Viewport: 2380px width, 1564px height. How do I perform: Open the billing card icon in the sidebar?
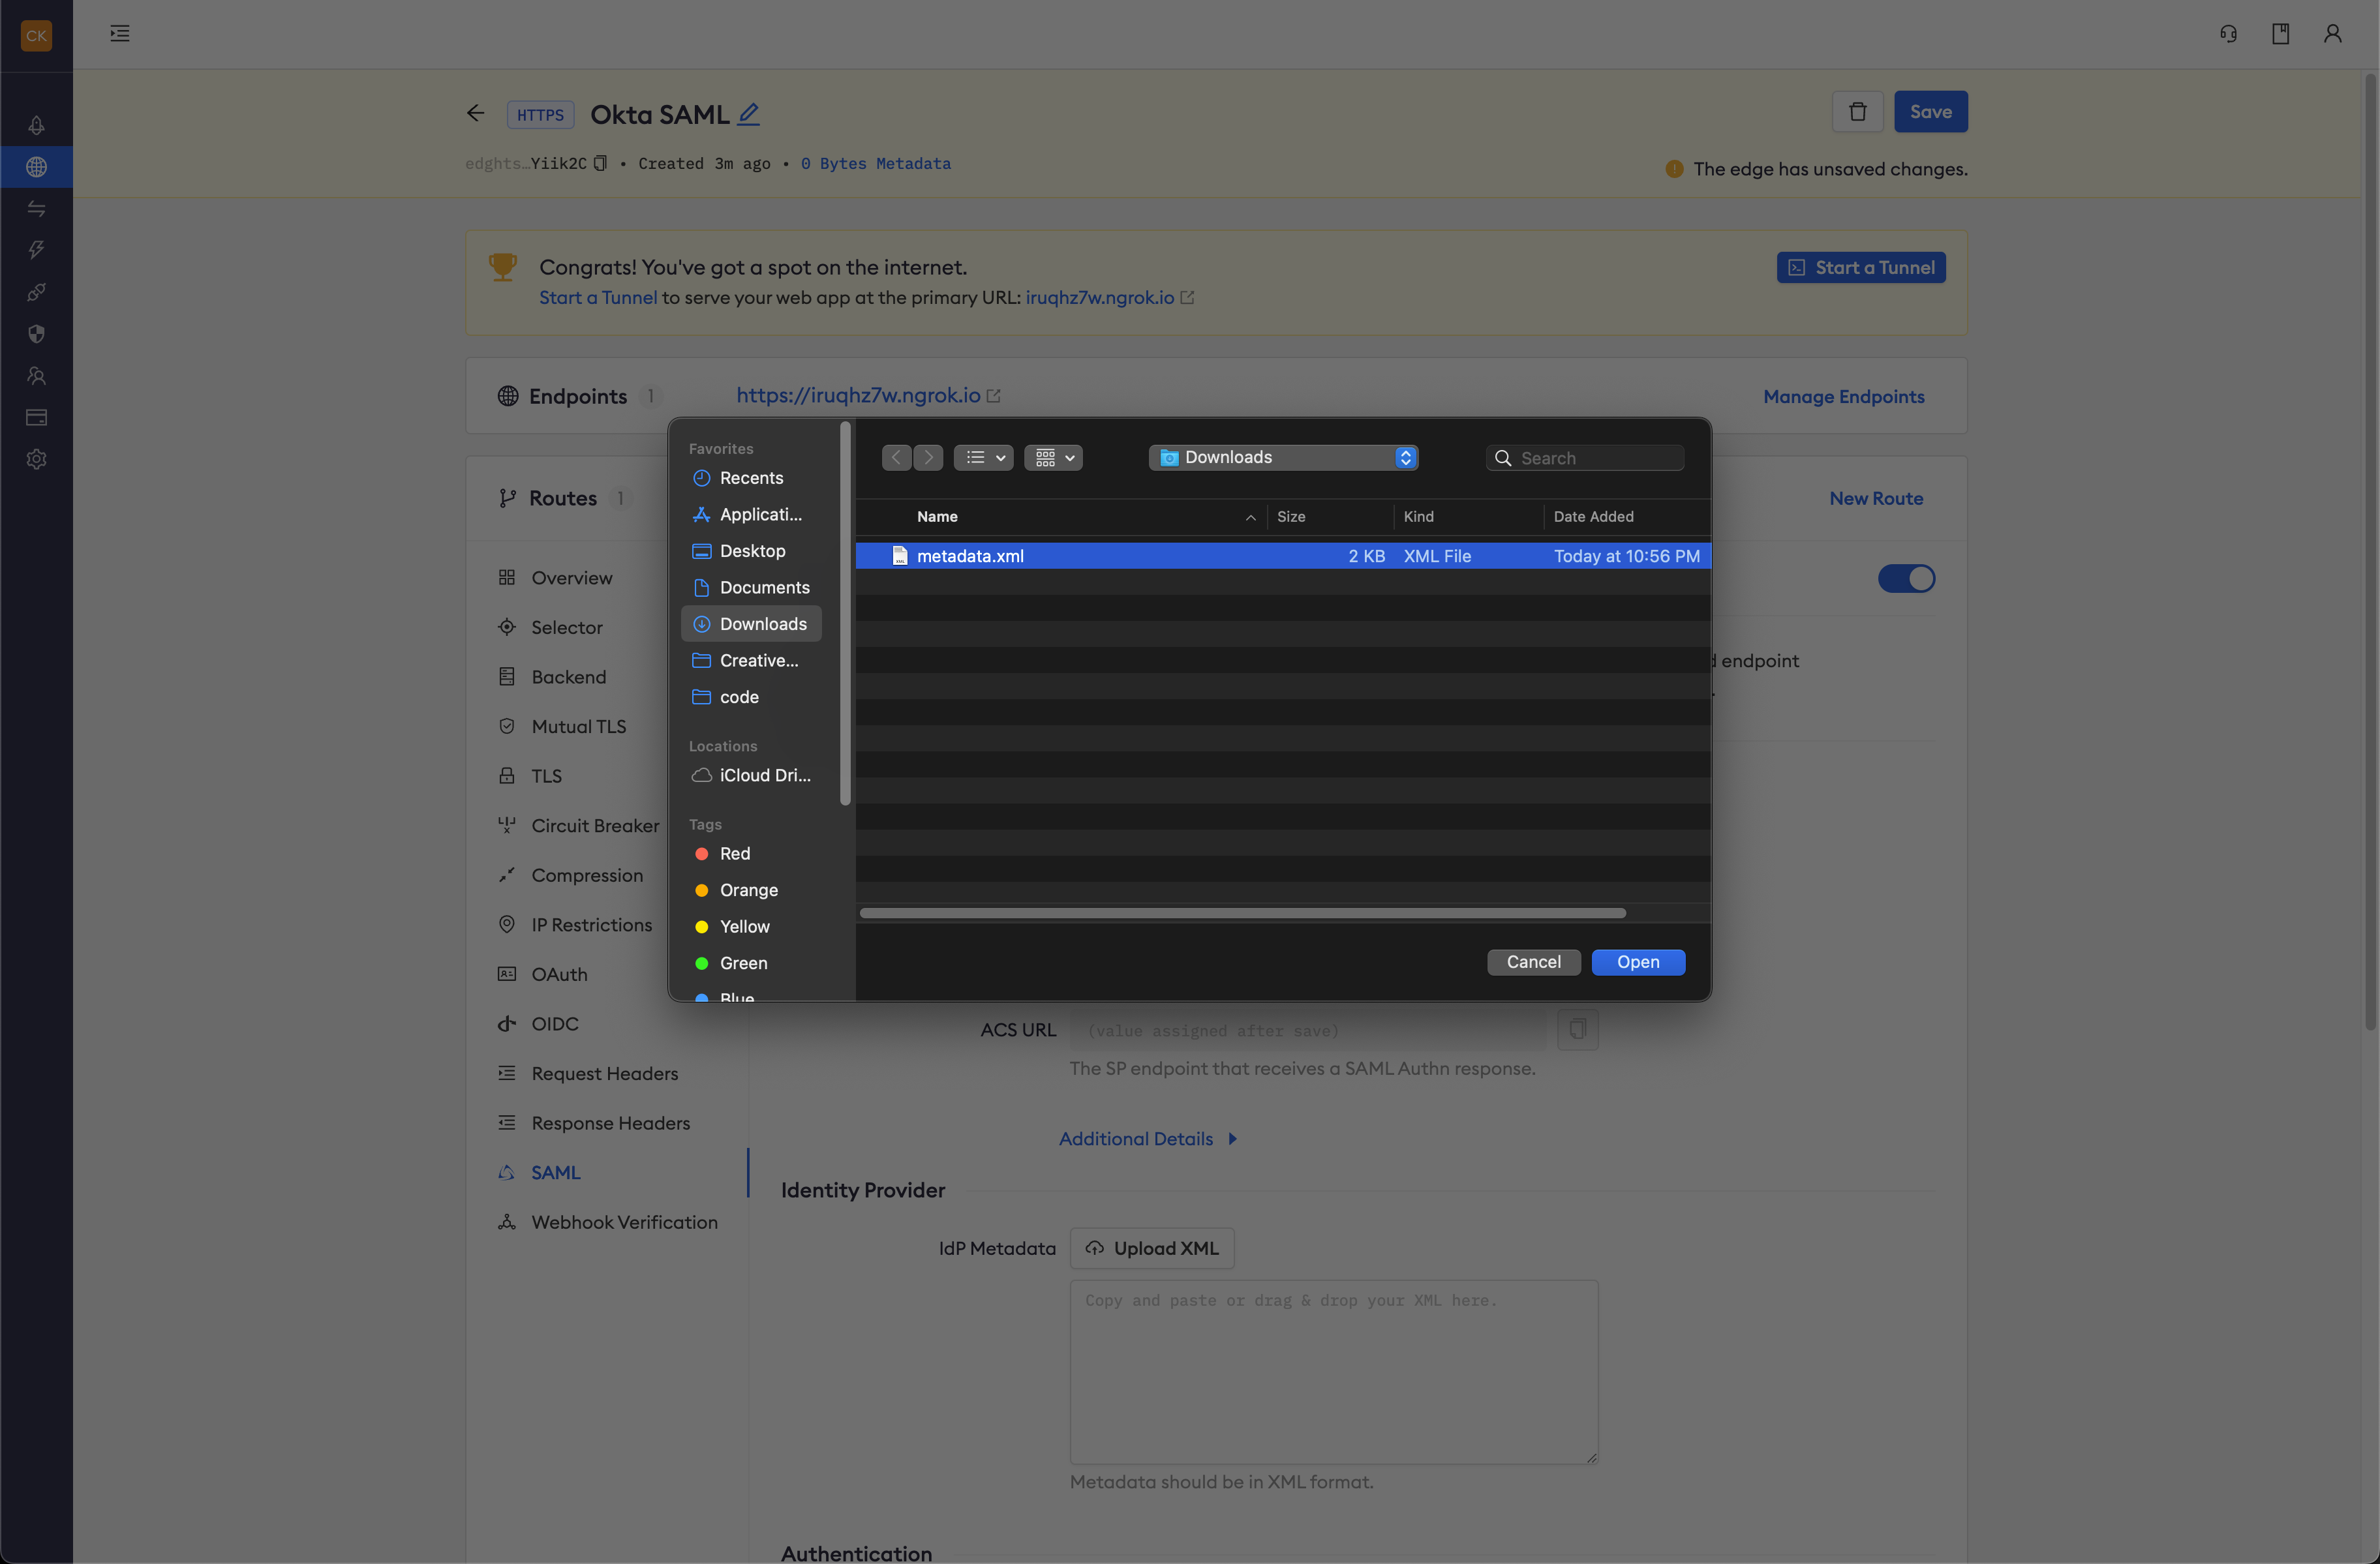[x=36, y=417]
